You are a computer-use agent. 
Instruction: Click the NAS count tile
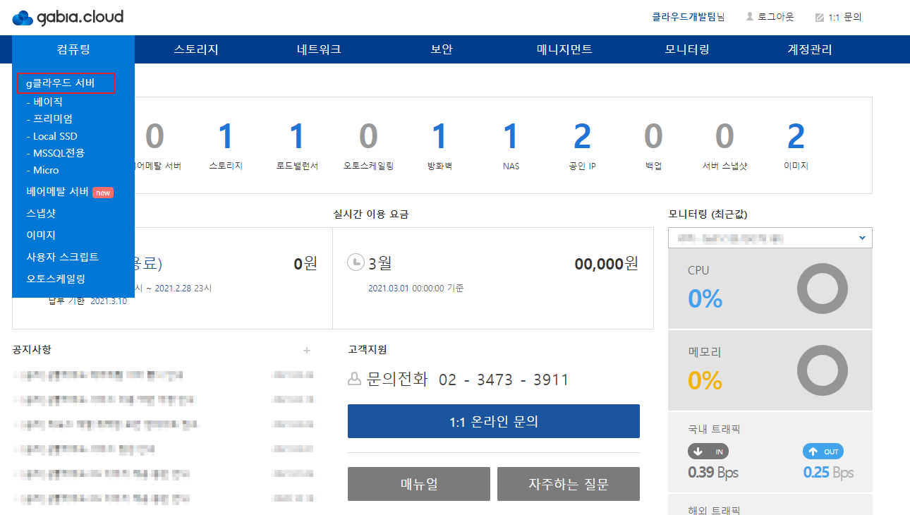click(x=511, y=146)
